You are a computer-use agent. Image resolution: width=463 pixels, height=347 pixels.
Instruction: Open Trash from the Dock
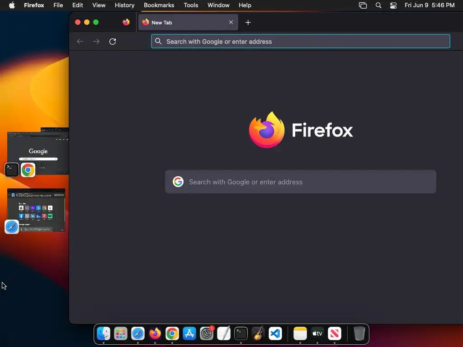pyautogui.click(x=359, y=334)
